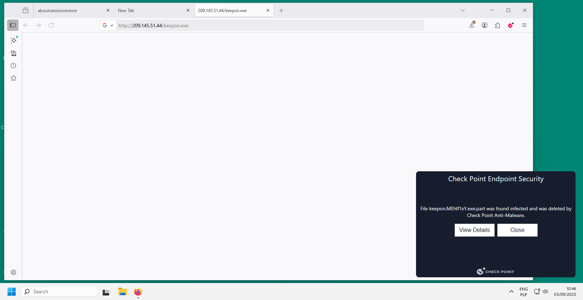The width and height of the screenshot is (583, 300).
Task: Open the Downloads panel icon
Action: (x=472, y=25)
